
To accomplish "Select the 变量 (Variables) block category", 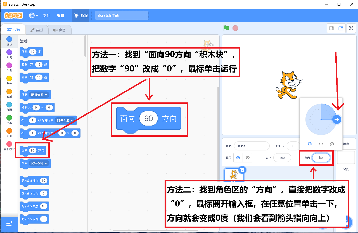I will [x=9, y=133].
